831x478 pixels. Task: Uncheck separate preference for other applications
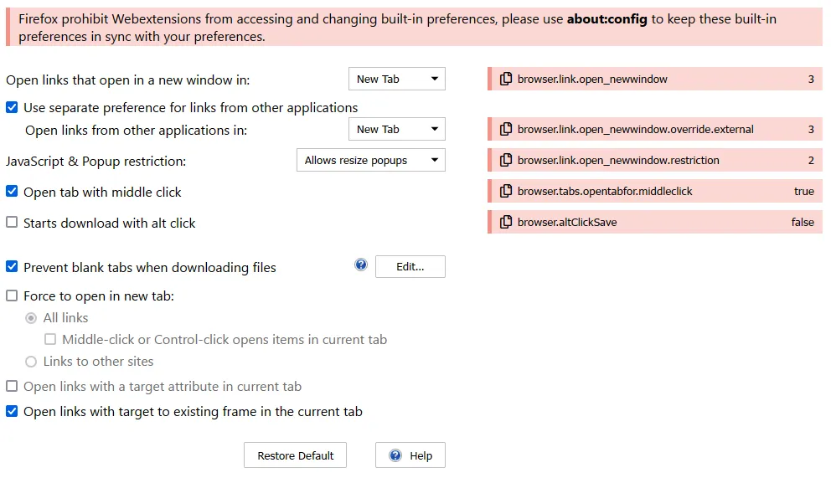coord(12,107)
